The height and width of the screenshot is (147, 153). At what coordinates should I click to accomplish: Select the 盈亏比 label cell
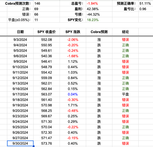tap(125, 9)
